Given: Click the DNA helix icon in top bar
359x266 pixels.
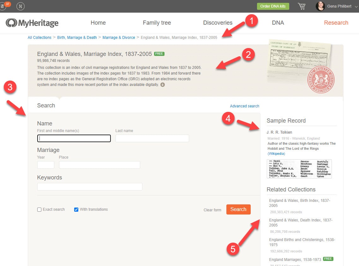Looking at the screenshot, I should coord(21,6).
